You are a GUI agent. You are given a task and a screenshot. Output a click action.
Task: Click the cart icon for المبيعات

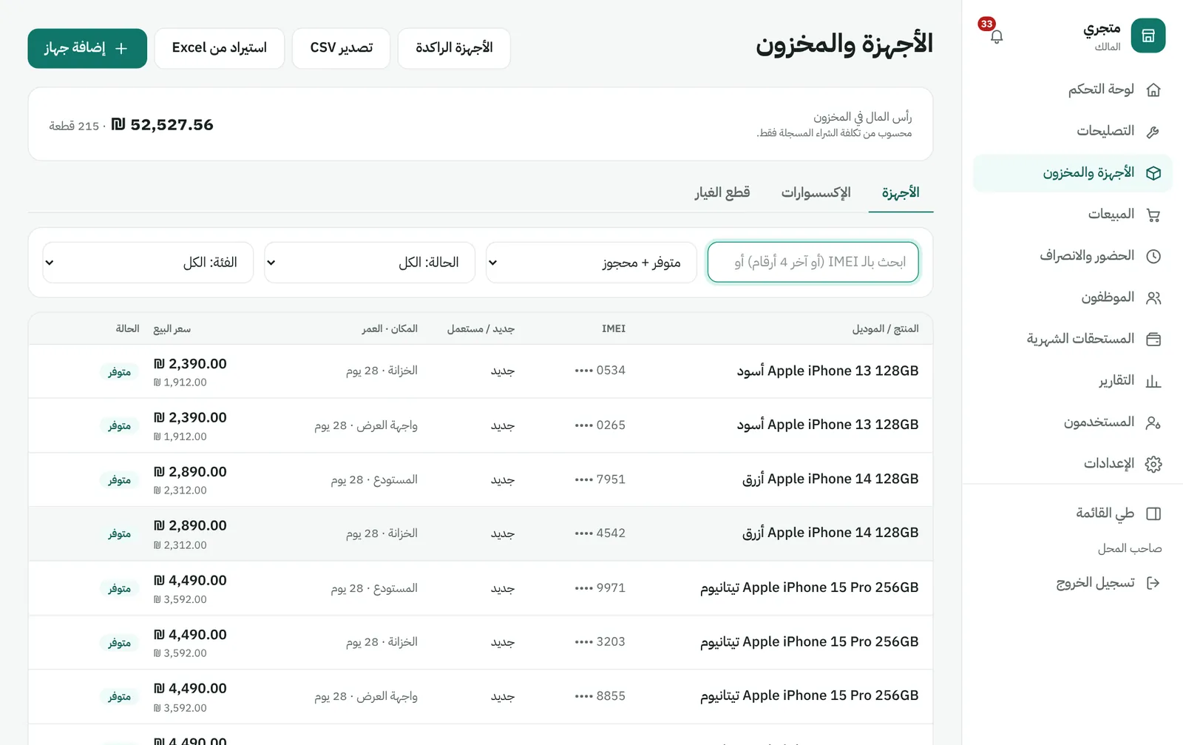coord(1153,215)
